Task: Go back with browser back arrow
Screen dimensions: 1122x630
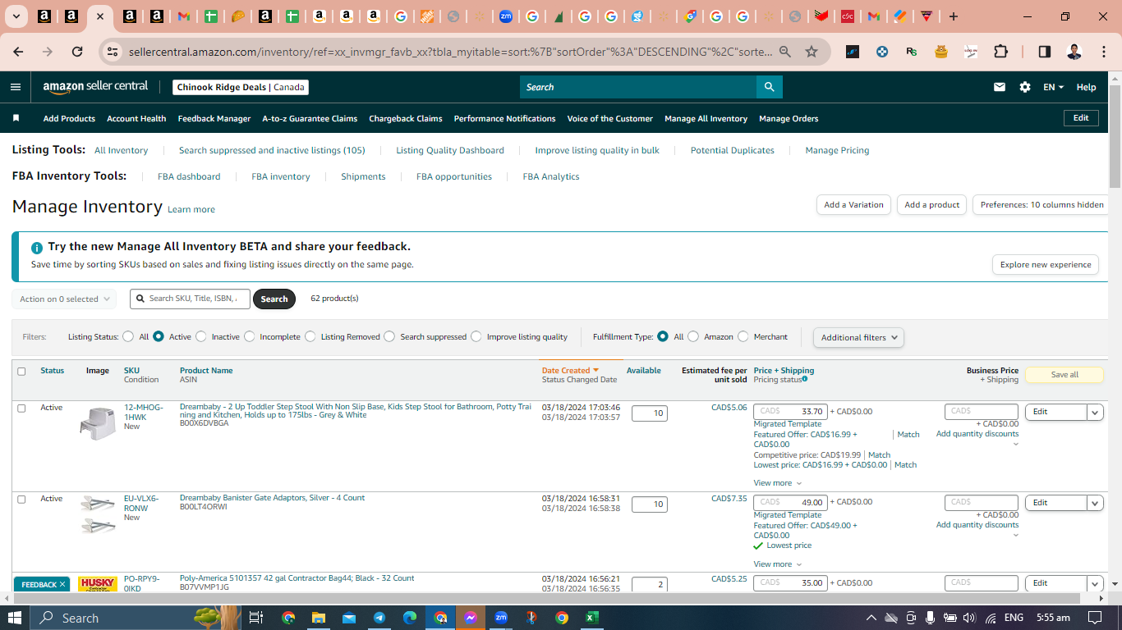Action: click(18, 52)
